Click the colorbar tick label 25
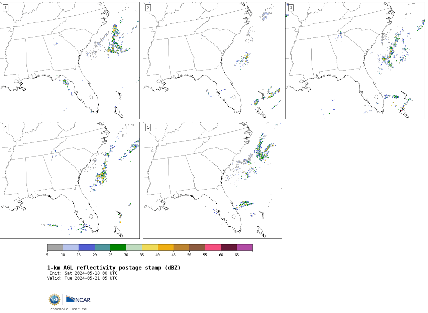This screenshot has width=428, height=313. click(x=110, y=255)
